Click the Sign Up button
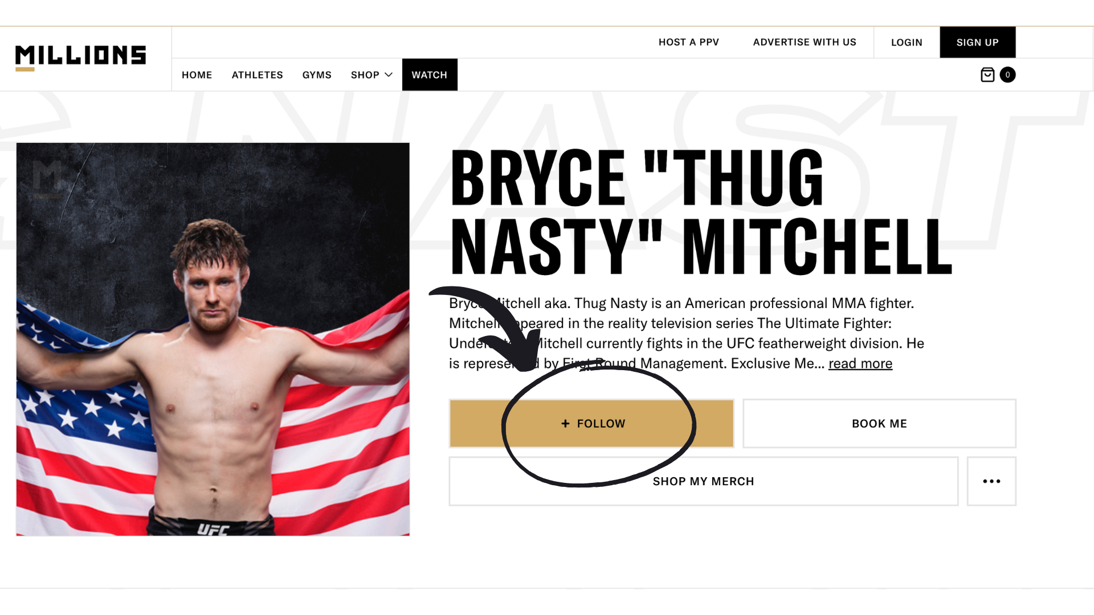 click(977, 42)
